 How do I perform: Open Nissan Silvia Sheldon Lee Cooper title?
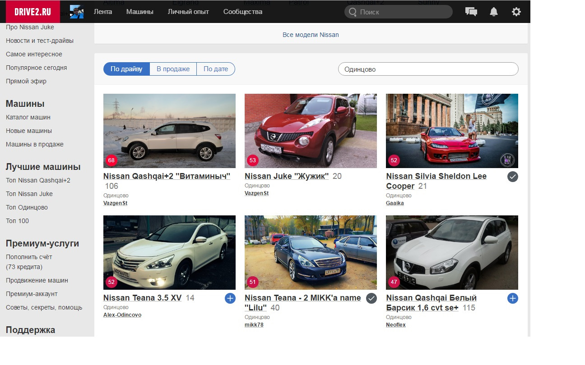(436, 181)
